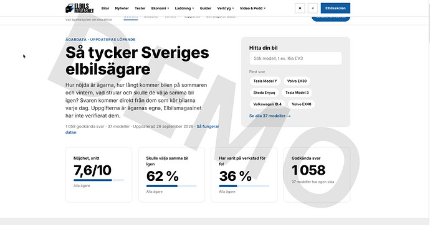This screenshot has height=225, width=430.
Task: Expand the Ekonomi dropdown menu
Action: pyautogui.click(x=160, y=8)
